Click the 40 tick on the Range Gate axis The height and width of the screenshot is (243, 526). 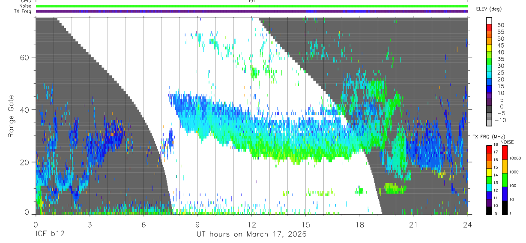26,110
